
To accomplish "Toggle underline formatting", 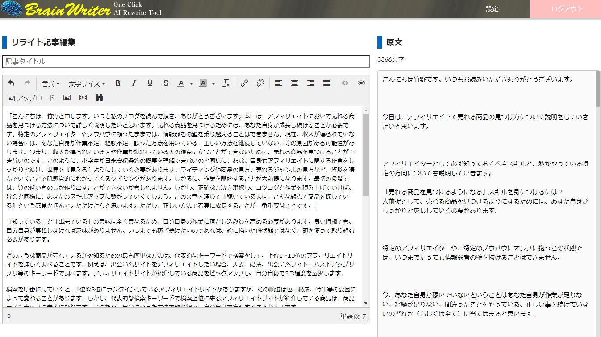I will (x=150, y=83).
